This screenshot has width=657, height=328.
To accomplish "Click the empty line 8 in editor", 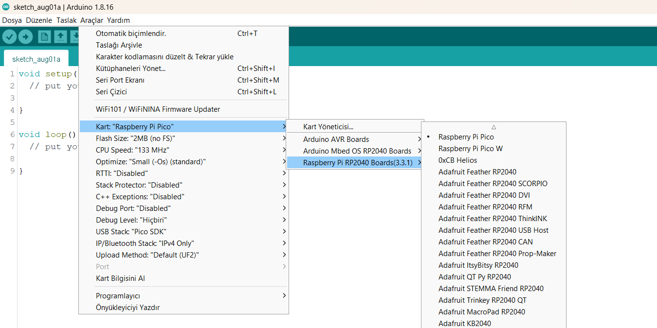I will click(49, 159).
